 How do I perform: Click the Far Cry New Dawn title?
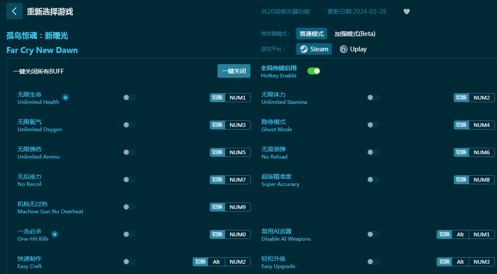[42, 50]
